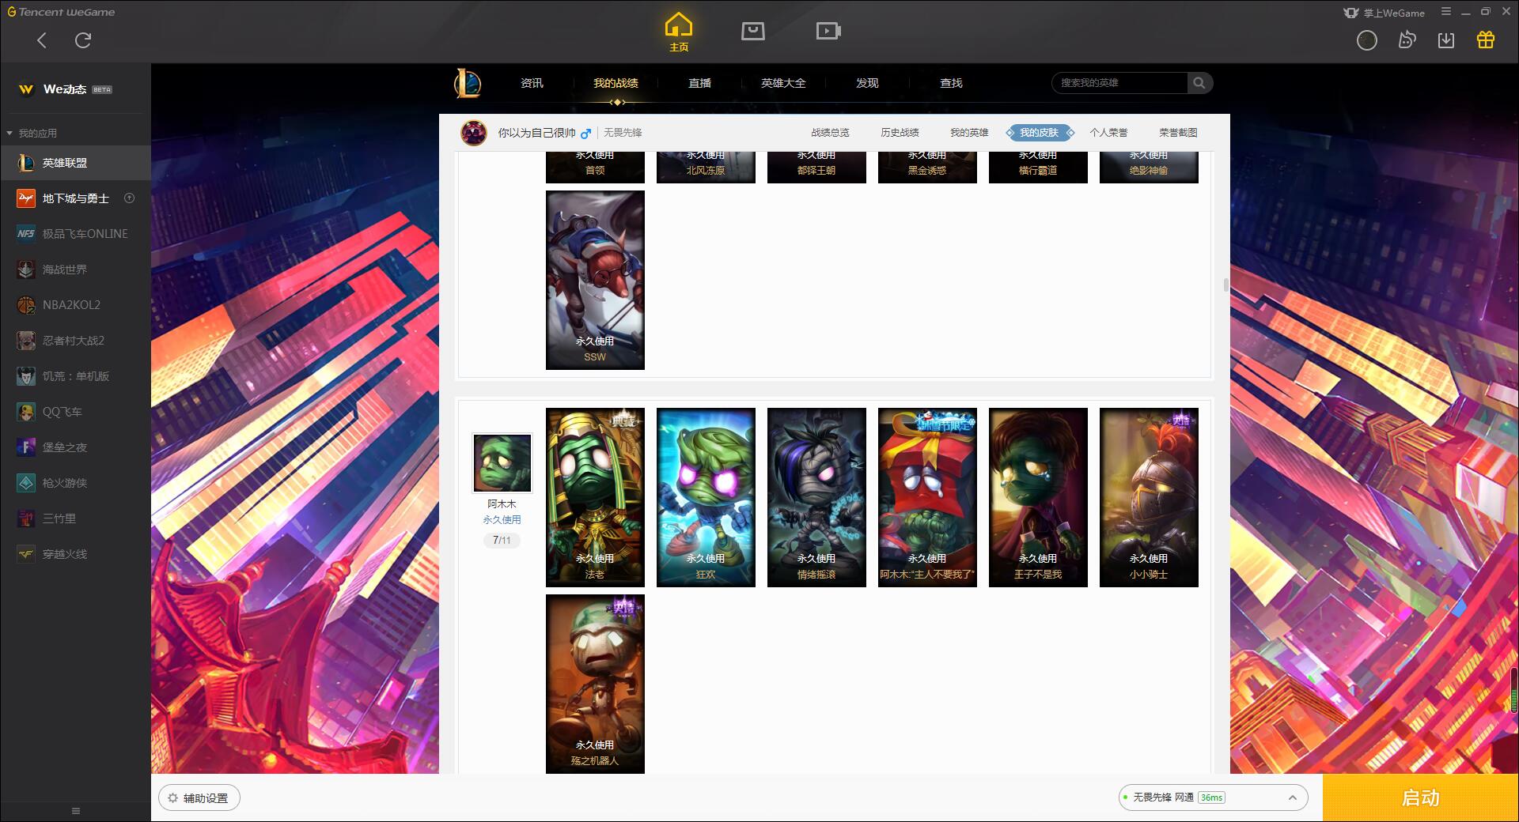1519x822 pixels.
Task: Open the 殇之机器人 skin card
Action: 595,684
